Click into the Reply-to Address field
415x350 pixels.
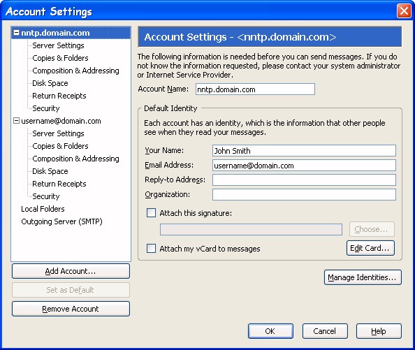point(304,180)
